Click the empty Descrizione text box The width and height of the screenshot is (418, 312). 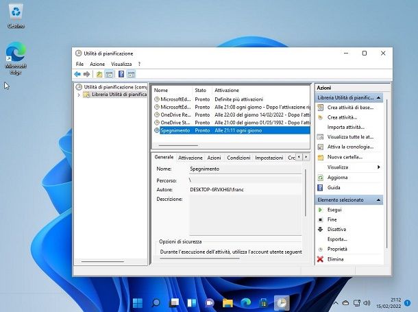245,215
